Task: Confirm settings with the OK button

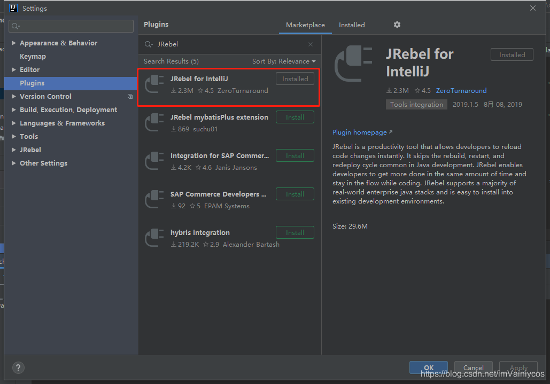Action: (429, 367)
